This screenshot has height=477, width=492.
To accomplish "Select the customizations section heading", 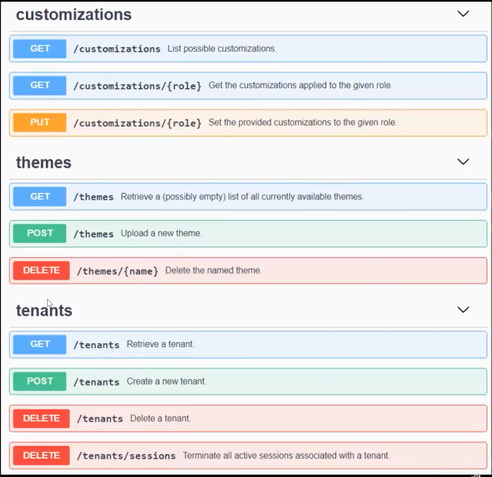I will click(74, 14).
